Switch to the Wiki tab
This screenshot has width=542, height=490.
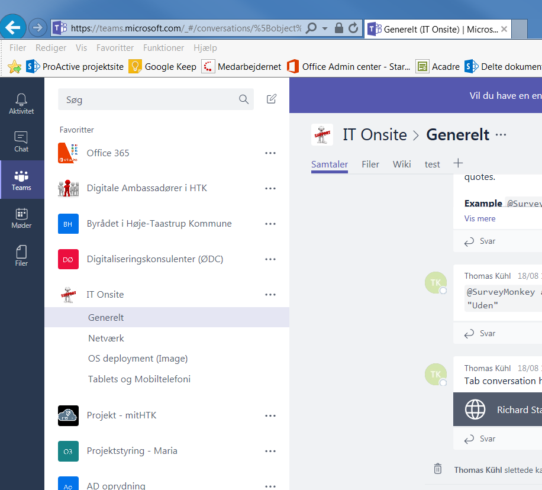point(402,165)
